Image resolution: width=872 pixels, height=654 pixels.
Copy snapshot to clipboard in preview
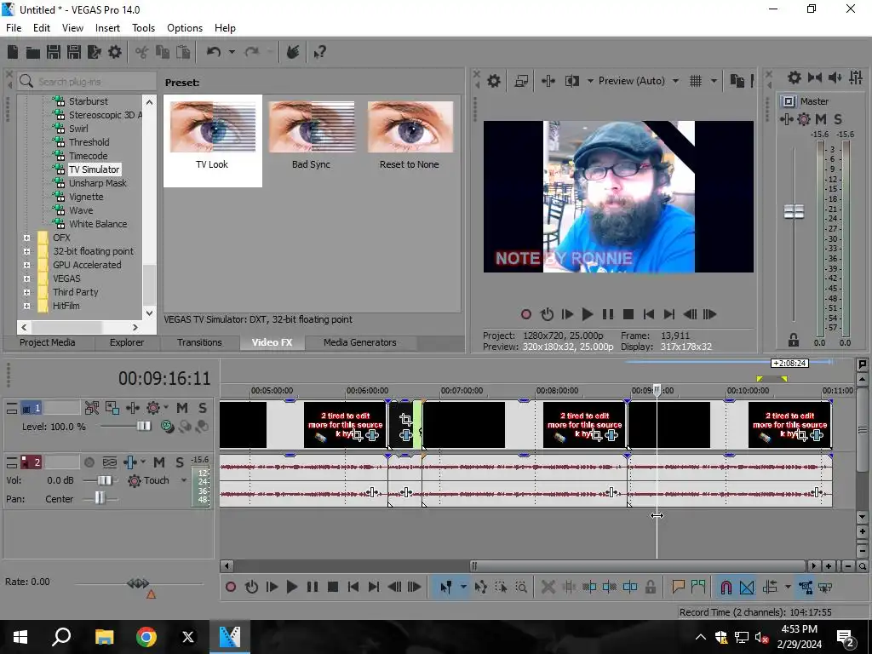tap(737, 81)
